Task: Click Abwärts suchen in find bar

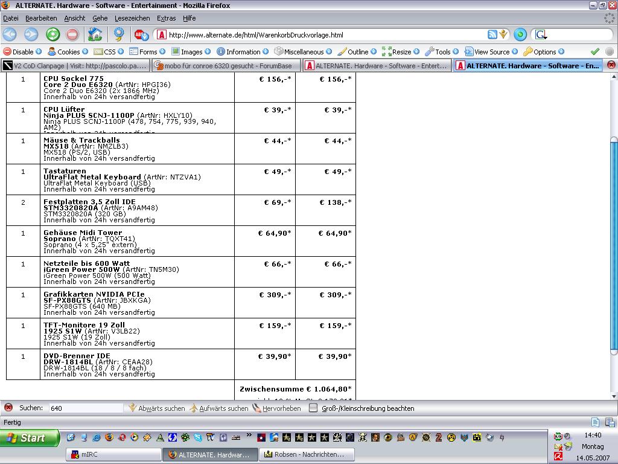Action: click(x=156, y=408)
